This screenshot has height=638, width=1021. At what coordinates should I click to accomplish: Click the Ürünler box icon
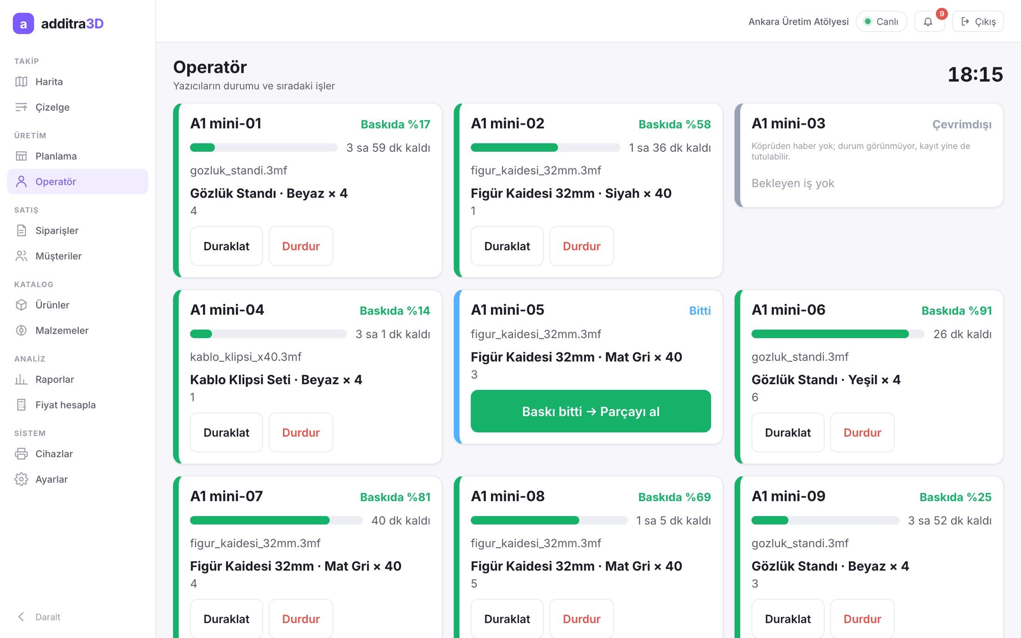tap(21, 305)
